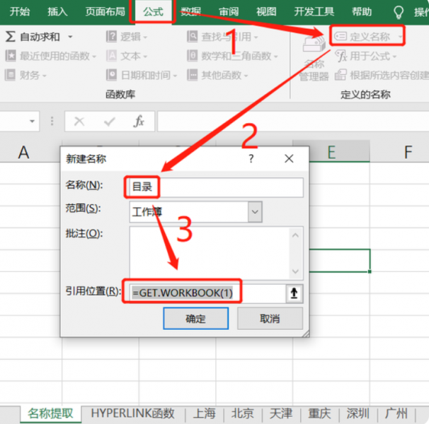Open Recently Used functions (最近使用的函数)
The width and height of the screenshot is (429, 424).
(51, 56)
